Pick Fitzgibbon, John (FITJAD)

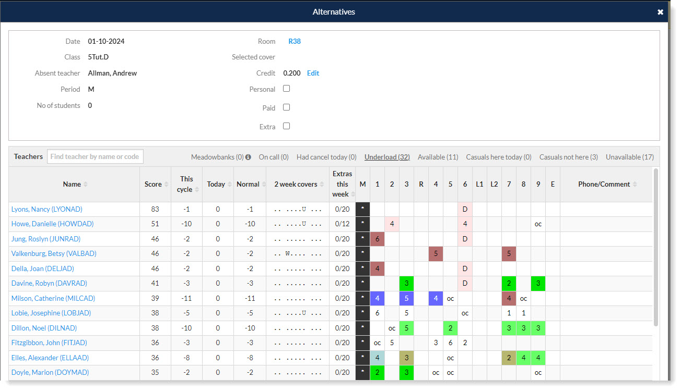48,343
